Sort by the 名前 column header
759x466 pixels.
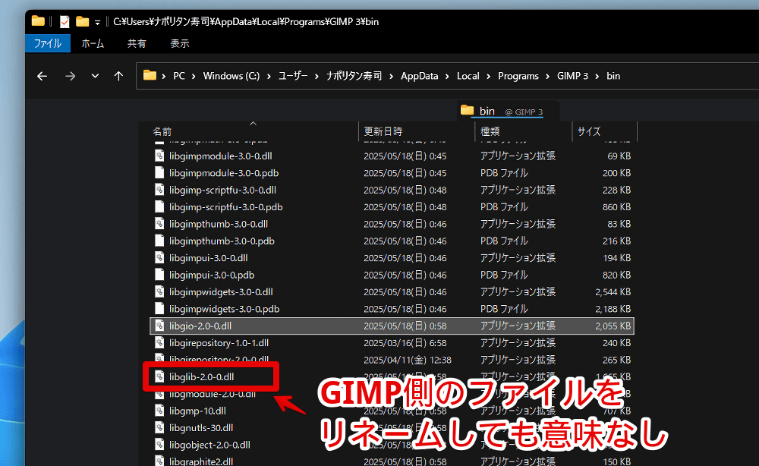(162, 131)
